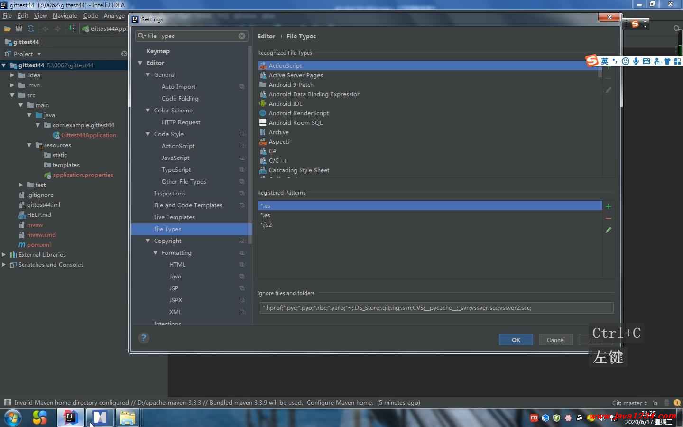Click the tool window toggle icon in status bar

pos(8,403)
